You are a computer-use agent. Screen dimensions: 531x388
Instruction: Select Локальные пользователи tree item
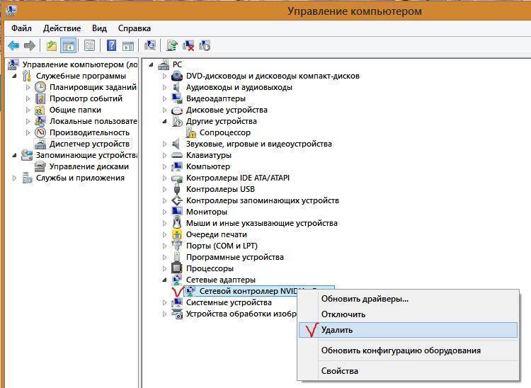pos(93,121)
